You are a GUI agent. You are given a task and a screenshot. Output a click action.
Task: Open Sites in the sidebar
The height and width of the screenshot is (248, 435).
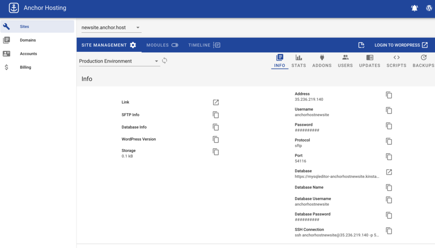(x=37, y=27)
